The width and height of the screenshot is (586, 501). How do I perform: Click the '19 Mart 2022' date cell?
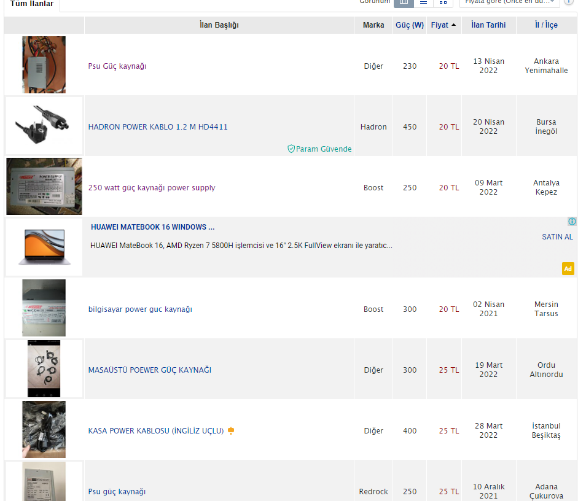tap(488, 370)
